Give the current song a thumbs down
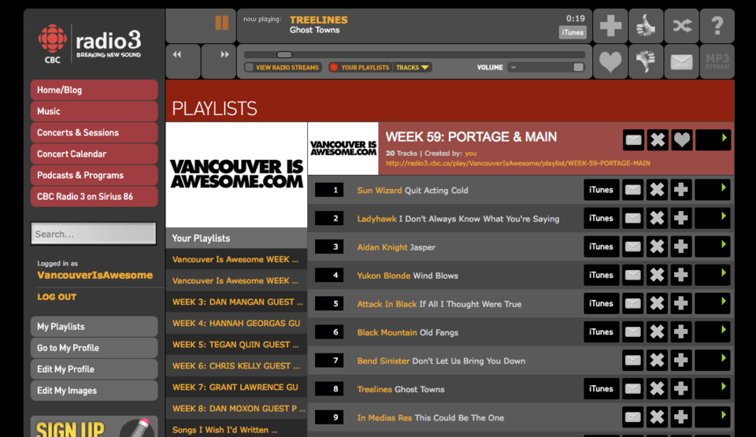The image size is (756, 437). click(x=646, y=61)
